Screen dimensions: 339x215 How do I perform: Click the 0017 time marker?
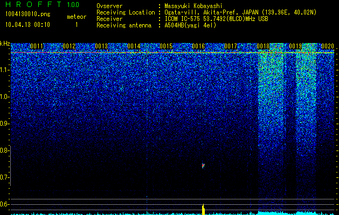click(231, 46)
